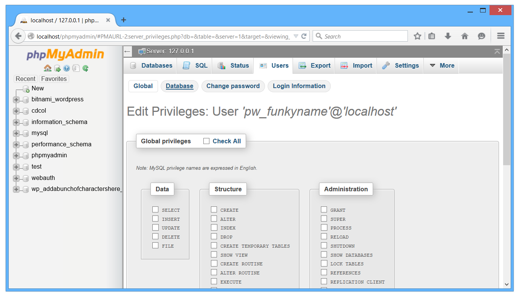
Task: Check the SHUTDOWN administration privilege
Action: [324, 245]
